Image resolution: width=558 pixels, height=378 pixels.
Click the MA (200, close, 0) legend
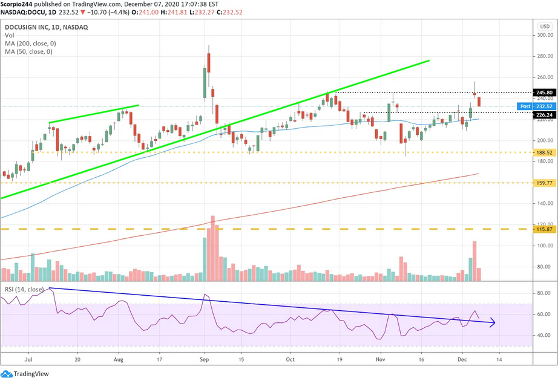30,44
